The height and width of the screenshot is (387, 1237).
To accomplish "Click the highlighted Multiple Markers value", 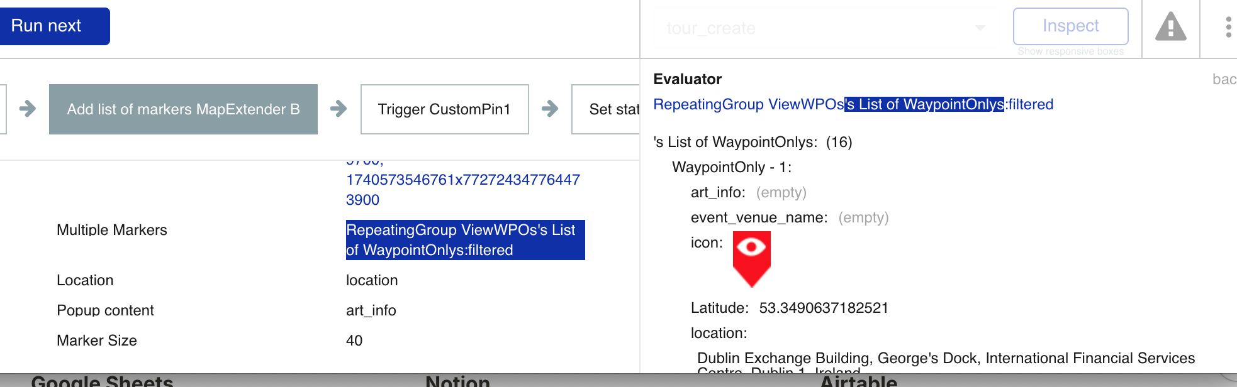I will pos(465,240).
